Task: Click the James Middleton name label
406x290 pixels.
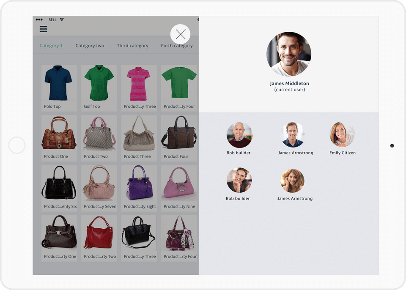Action: [x=289, y=83]
